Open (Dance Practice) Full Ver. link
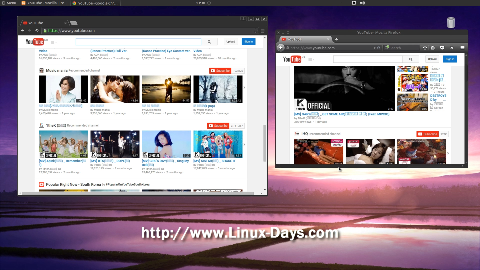Screen dimensions: 480x270 [109, 51]
